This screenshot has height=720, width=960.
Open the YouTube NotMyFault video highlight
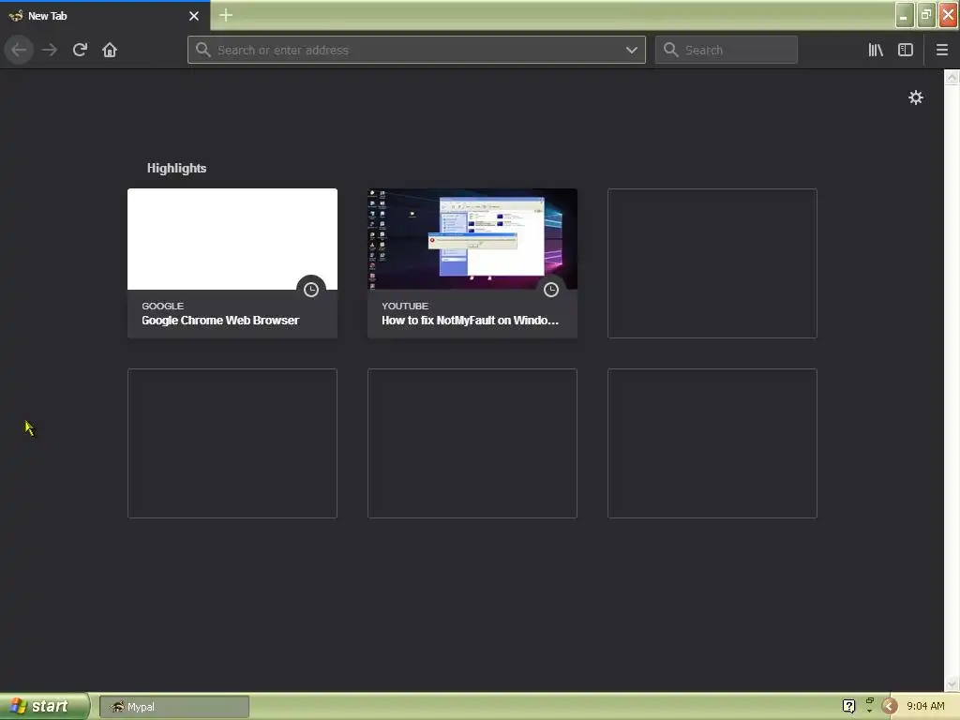tap(472, 263)
